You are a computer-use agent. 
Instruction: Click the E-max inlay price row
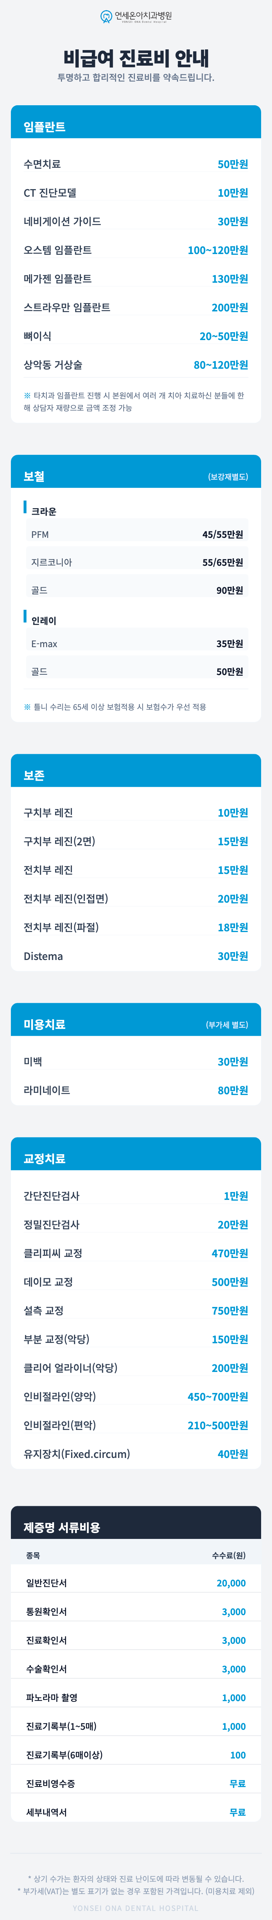(x=136, y=644)
